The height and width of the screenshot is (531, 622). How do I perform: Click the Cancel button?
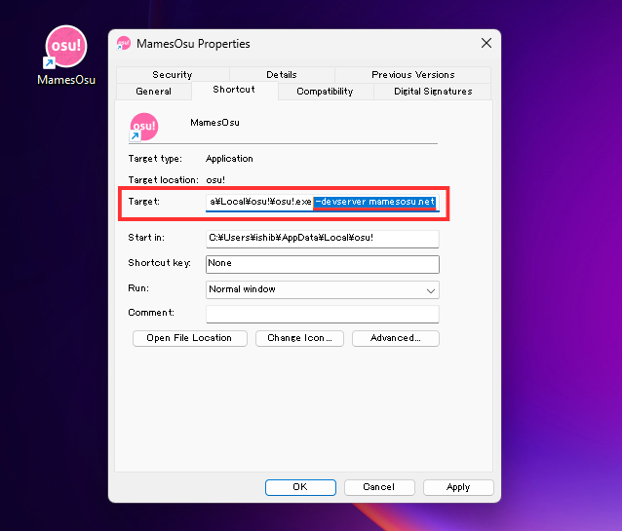point(379,487)
